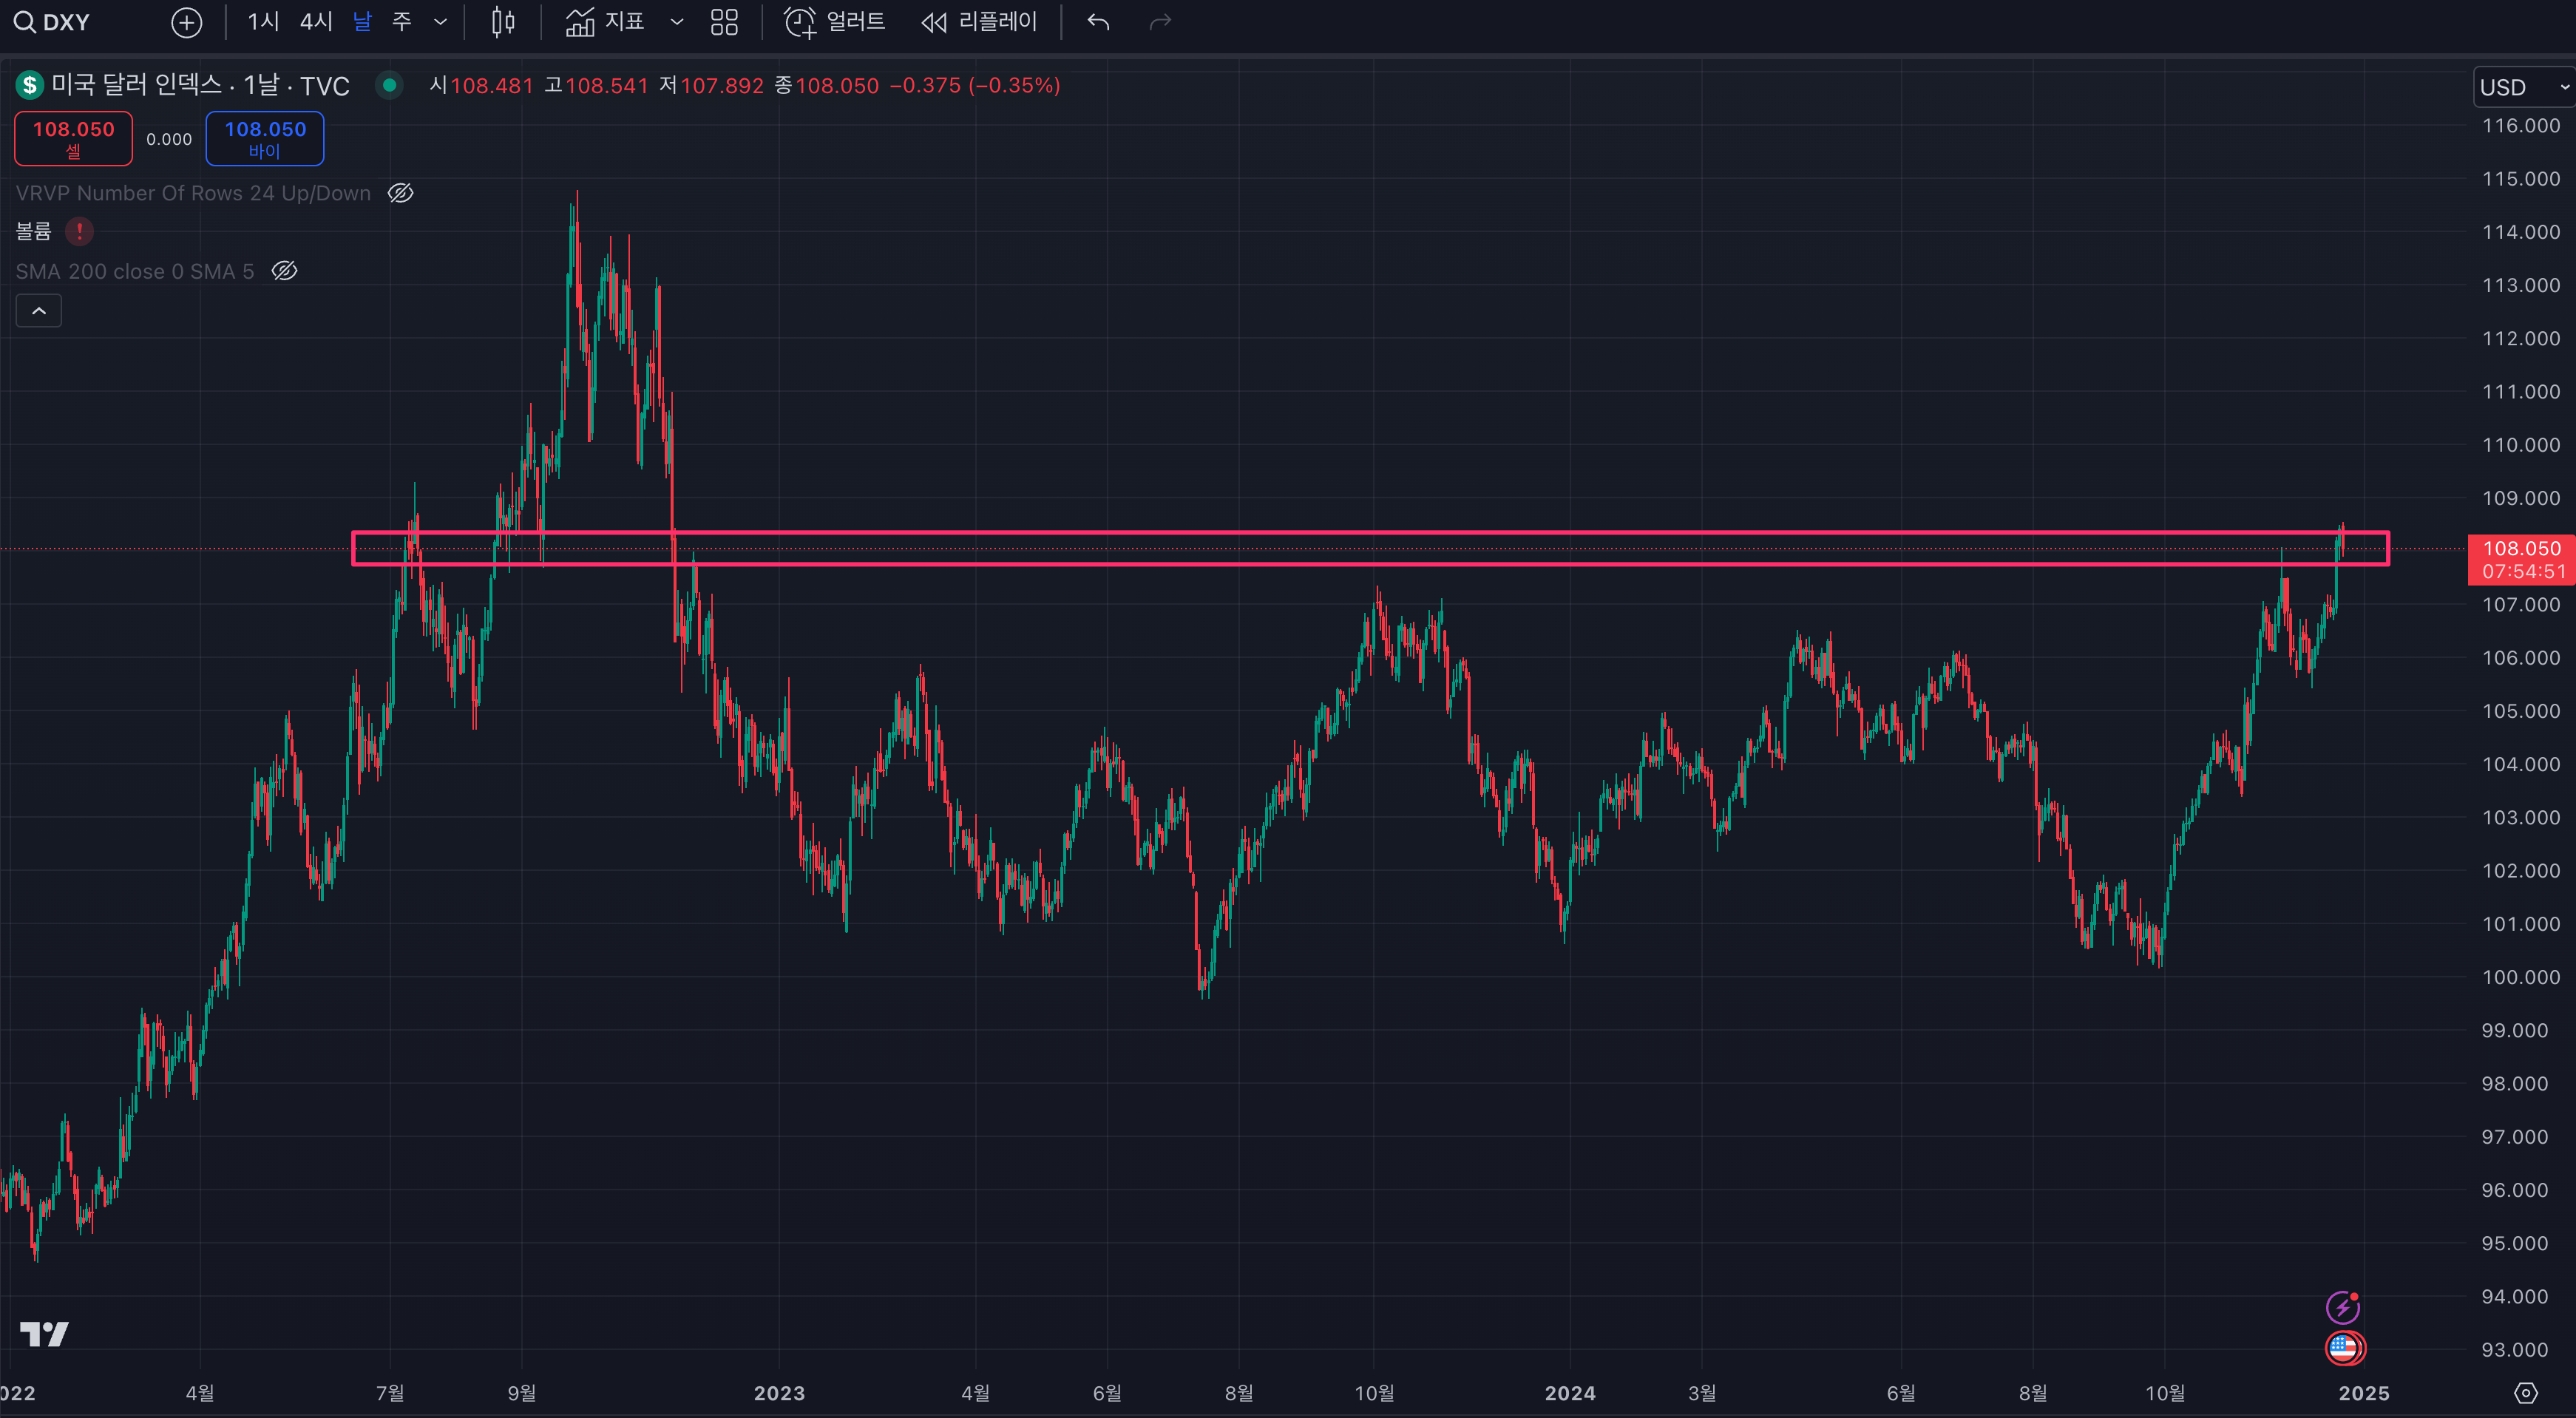Add symbol with the plus circle icon
Screen dimensions: 2576x1418
pyautogui.click(x=186, y=22)
